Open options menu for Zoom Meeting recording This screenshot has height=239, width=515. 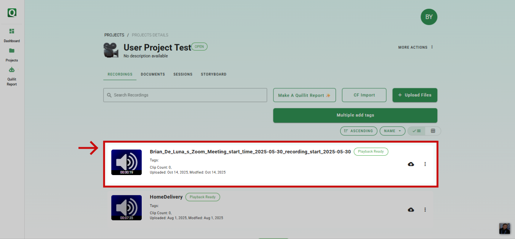[x=425, y=164]
